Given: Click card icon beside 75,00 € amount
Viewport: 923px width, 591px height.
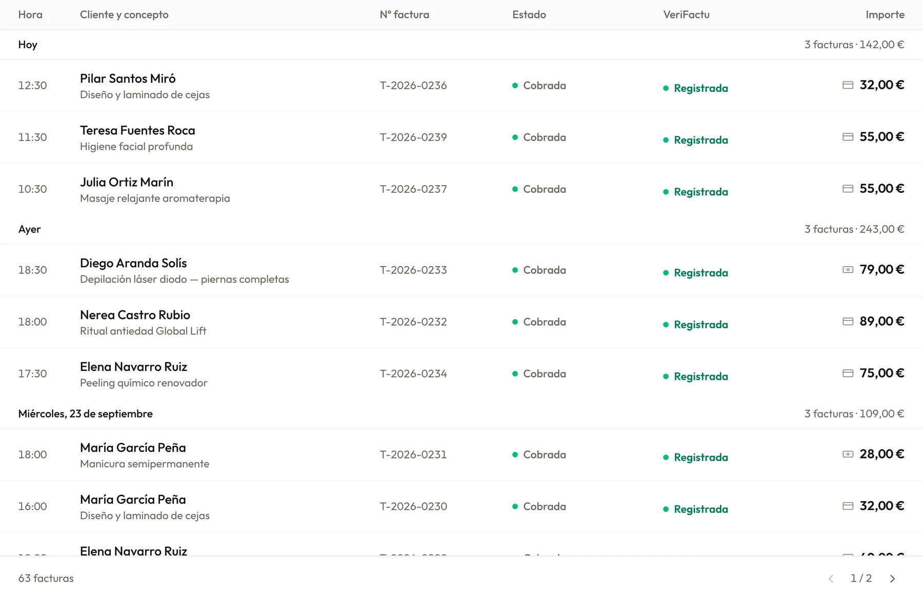Looking at the screenshot, I should pyautogui.click(x=848, y=373).
